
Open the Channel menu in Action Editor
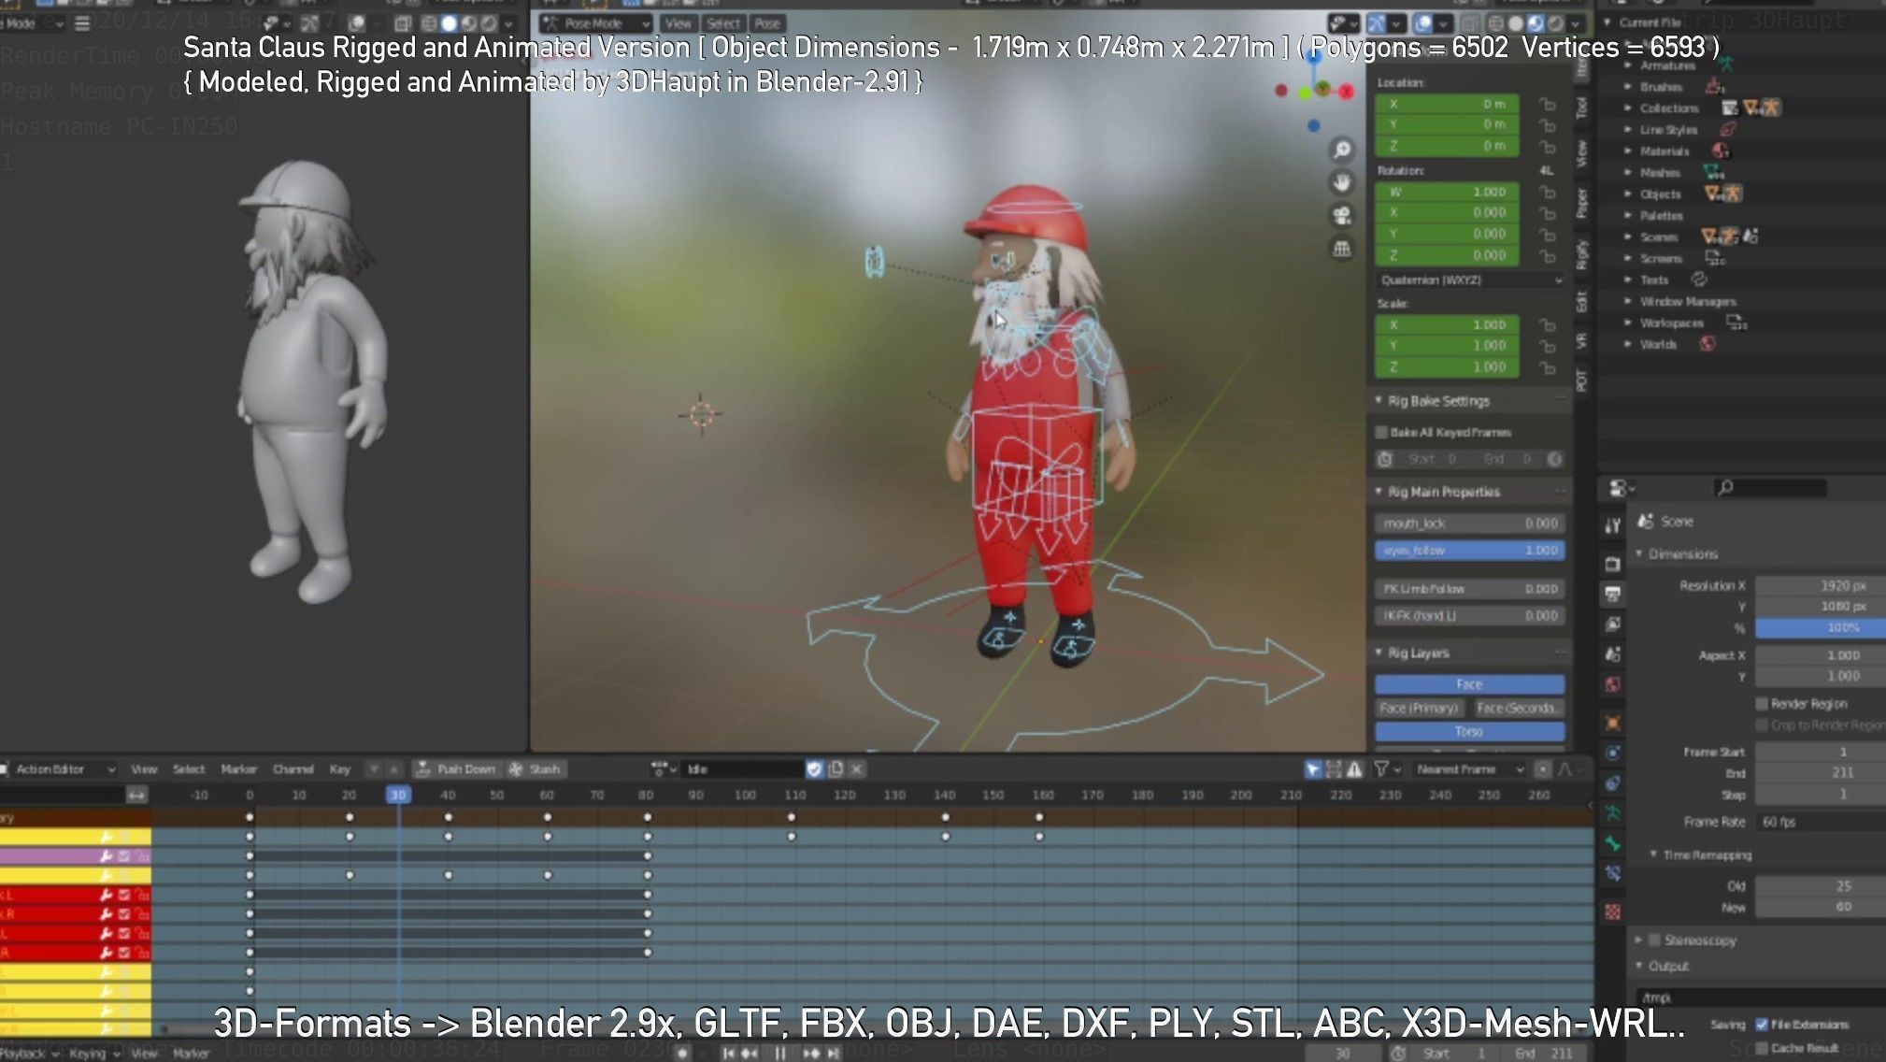(293, 769)
